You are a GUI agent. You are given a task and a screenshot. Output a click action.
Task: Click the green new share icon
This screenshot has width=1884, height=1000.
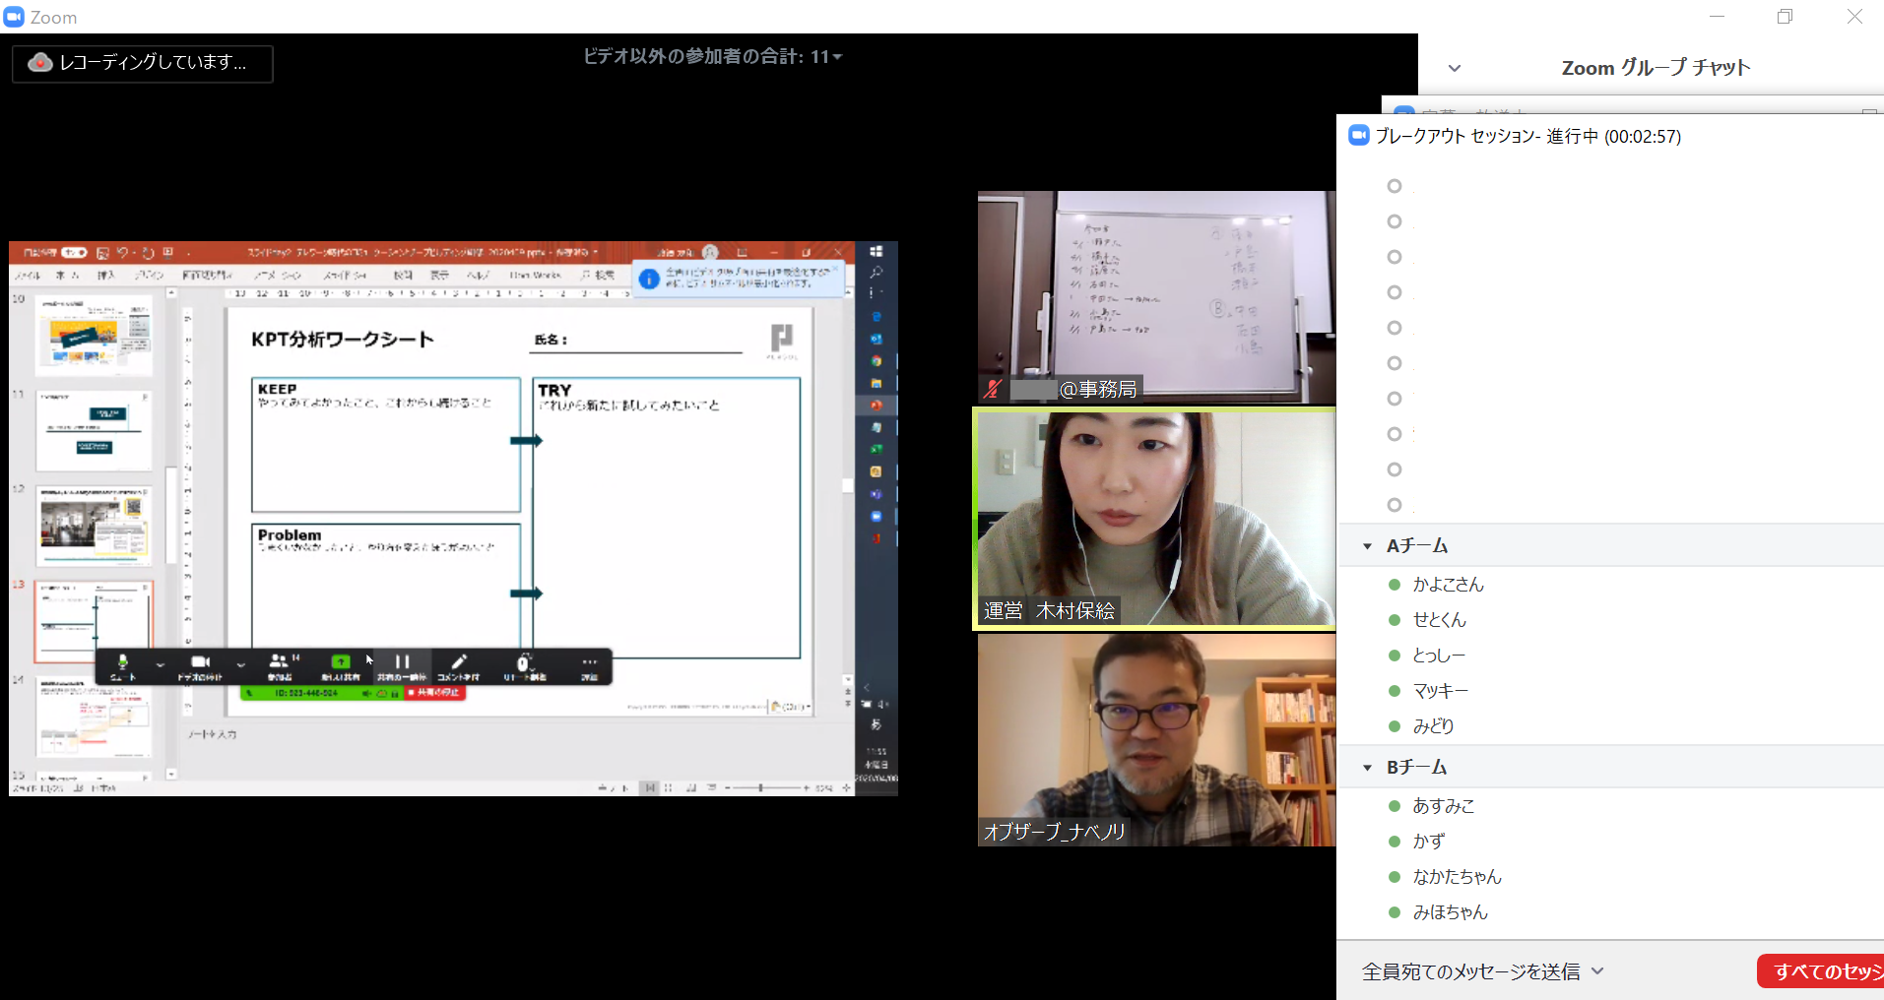coord(341,663)
